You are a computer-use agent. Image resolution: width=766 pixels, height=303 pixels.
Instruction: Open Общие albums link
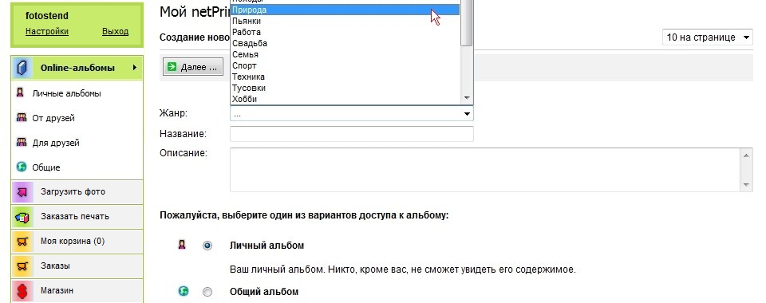pyautogui.click(x=46, y=167)
